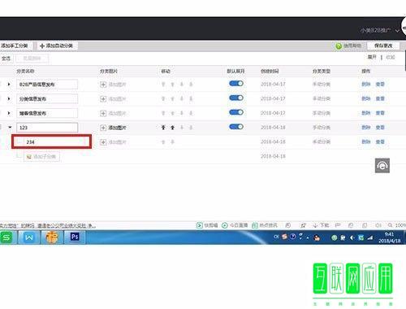This screenshot has width=406, height=309.
Task: Open the user account dropdown in the header
Action: [x=397, y=31]
